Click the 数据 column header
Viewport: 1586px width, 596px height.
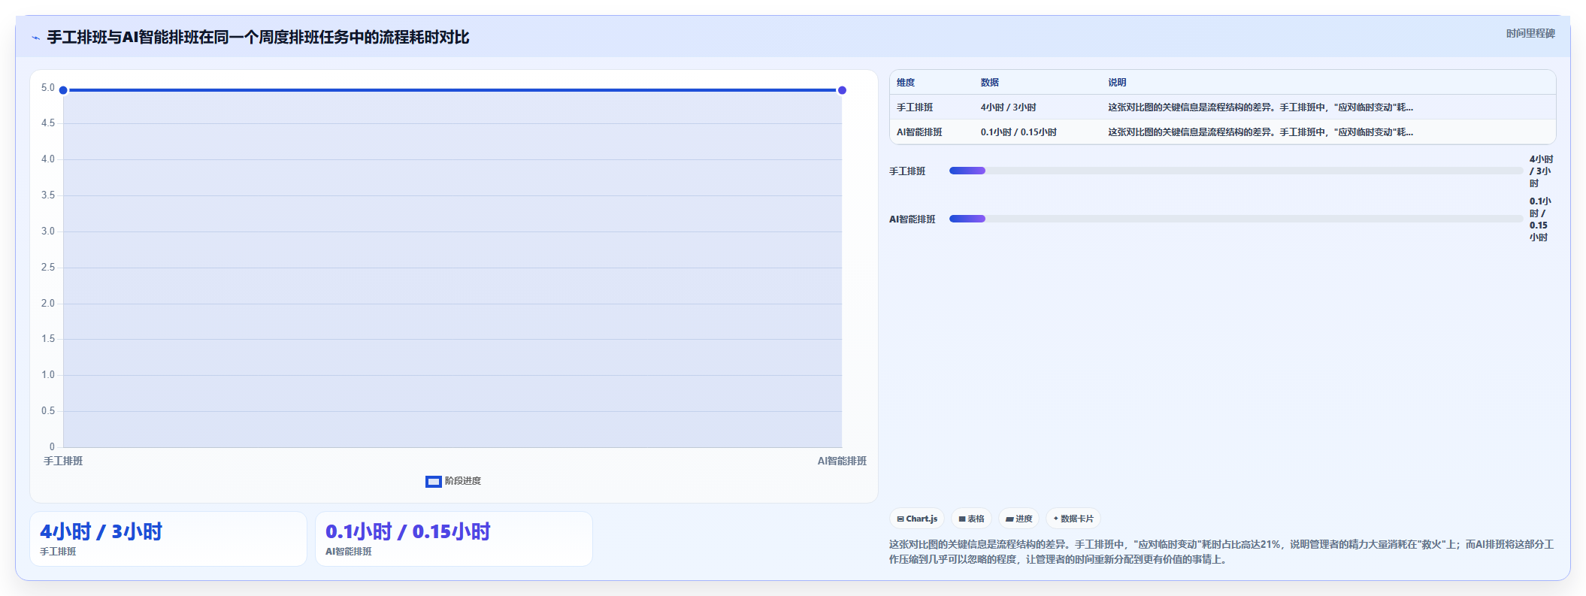(990, 83)
